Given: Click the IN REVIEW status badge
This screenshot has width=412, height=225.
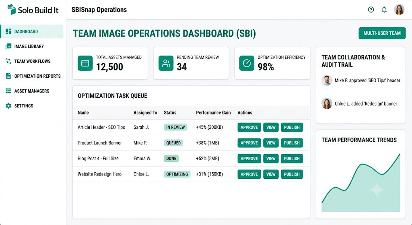Looking at the screenshot, I should (x=175, y=127).
